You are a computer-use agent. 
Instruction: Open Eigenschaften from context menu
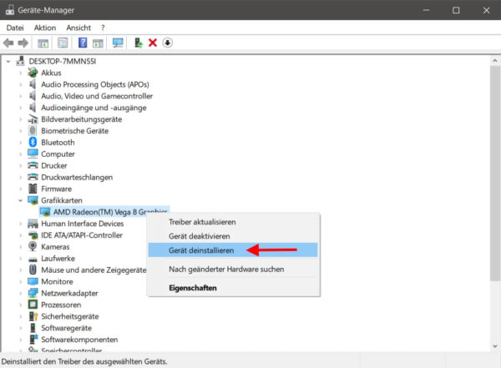(233, 288)
